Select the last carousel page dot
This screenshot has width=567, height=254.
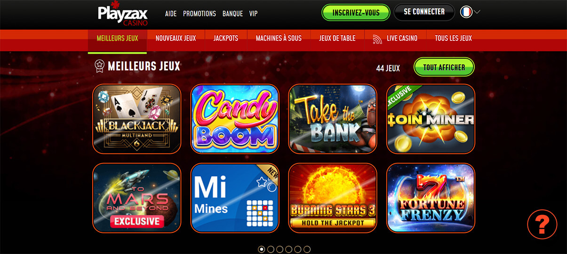pyautogui.click(x=307, y=249)
